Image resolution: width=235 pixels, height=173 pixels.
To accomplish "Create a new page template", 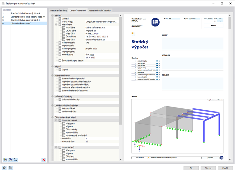I will (x=5, y=160).
